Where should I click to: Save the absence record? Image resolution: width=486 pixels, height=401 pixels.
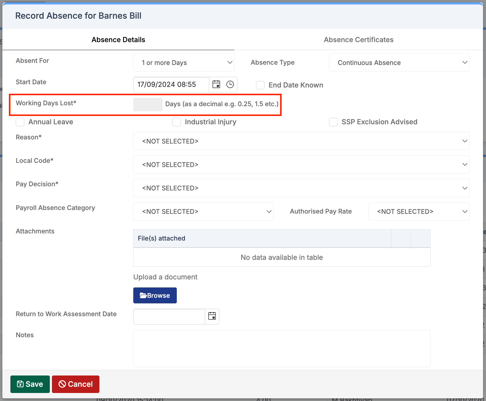[x=30, y=384]
